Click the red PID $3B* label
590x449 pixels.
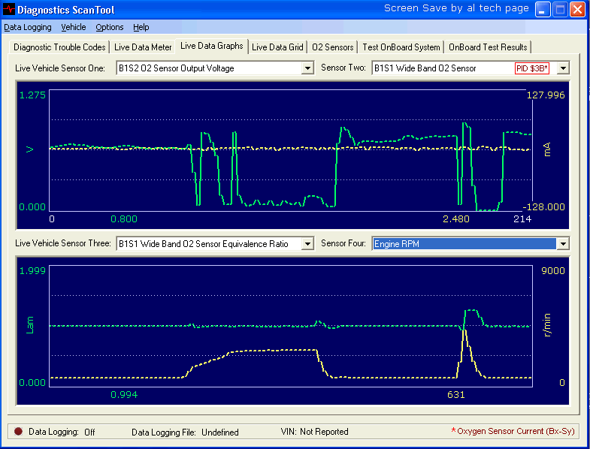pyautogui.click(x=532, y=68)
